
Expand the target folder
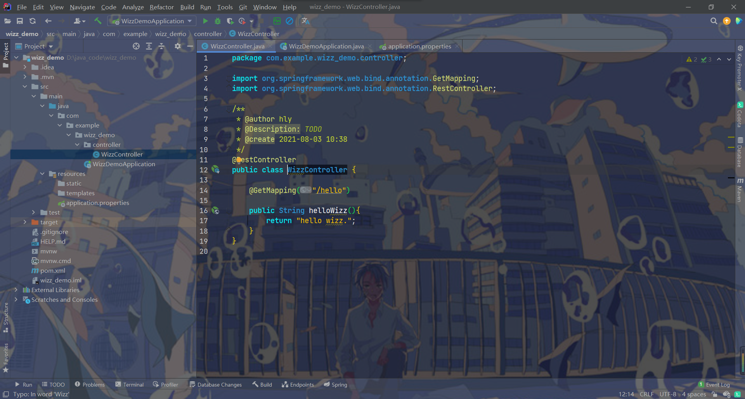pyautogui.click(x=25, y=222)
